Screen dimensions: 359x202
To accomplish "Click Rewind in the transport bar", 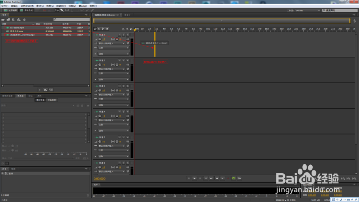I will click(211, 178).
